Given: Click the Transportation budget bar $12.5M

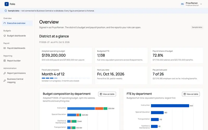Looking at the screenshot, I should [71, 128].
